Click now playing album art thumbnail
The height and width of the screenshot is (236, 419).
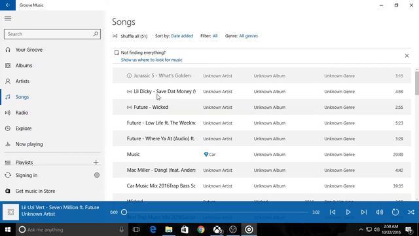[10, 212]
